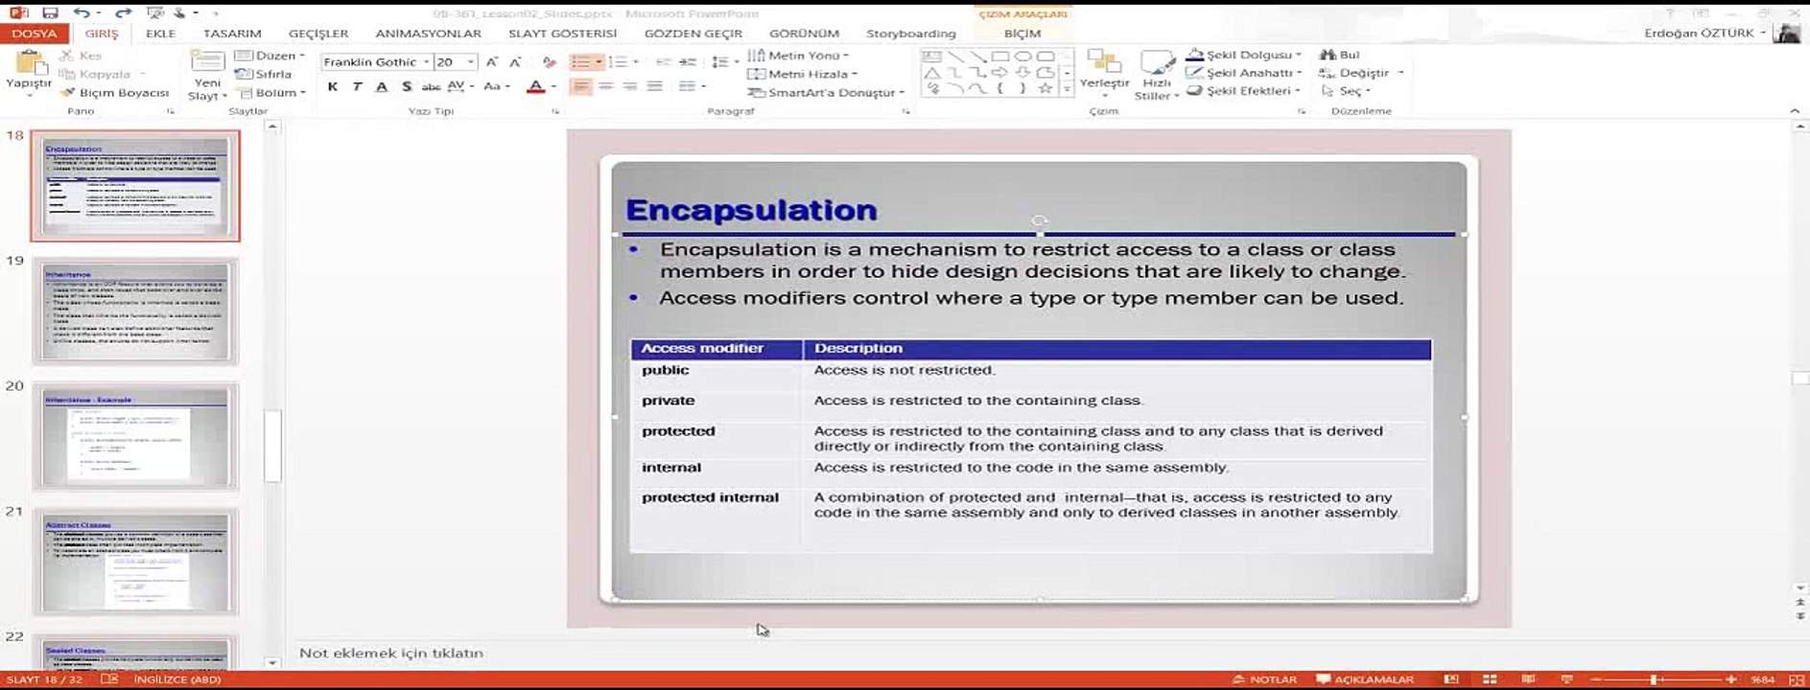Screen dimensions: 1810x690
Task: Open Şekil Anahattı shape outline dropdown
Action: pyautogui.click(x=1244, y=73)
